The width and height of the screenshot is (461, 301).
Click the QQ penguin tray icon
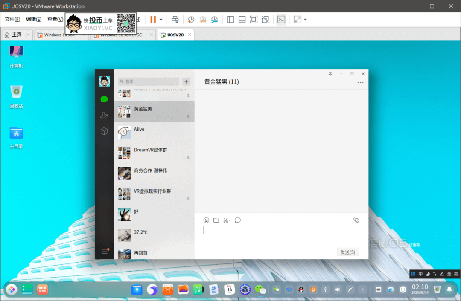click(x=301, y=290)
